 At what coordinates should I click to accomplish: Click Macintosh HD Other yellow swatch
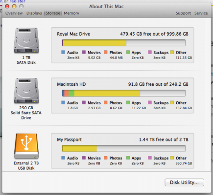click(172, 102)
